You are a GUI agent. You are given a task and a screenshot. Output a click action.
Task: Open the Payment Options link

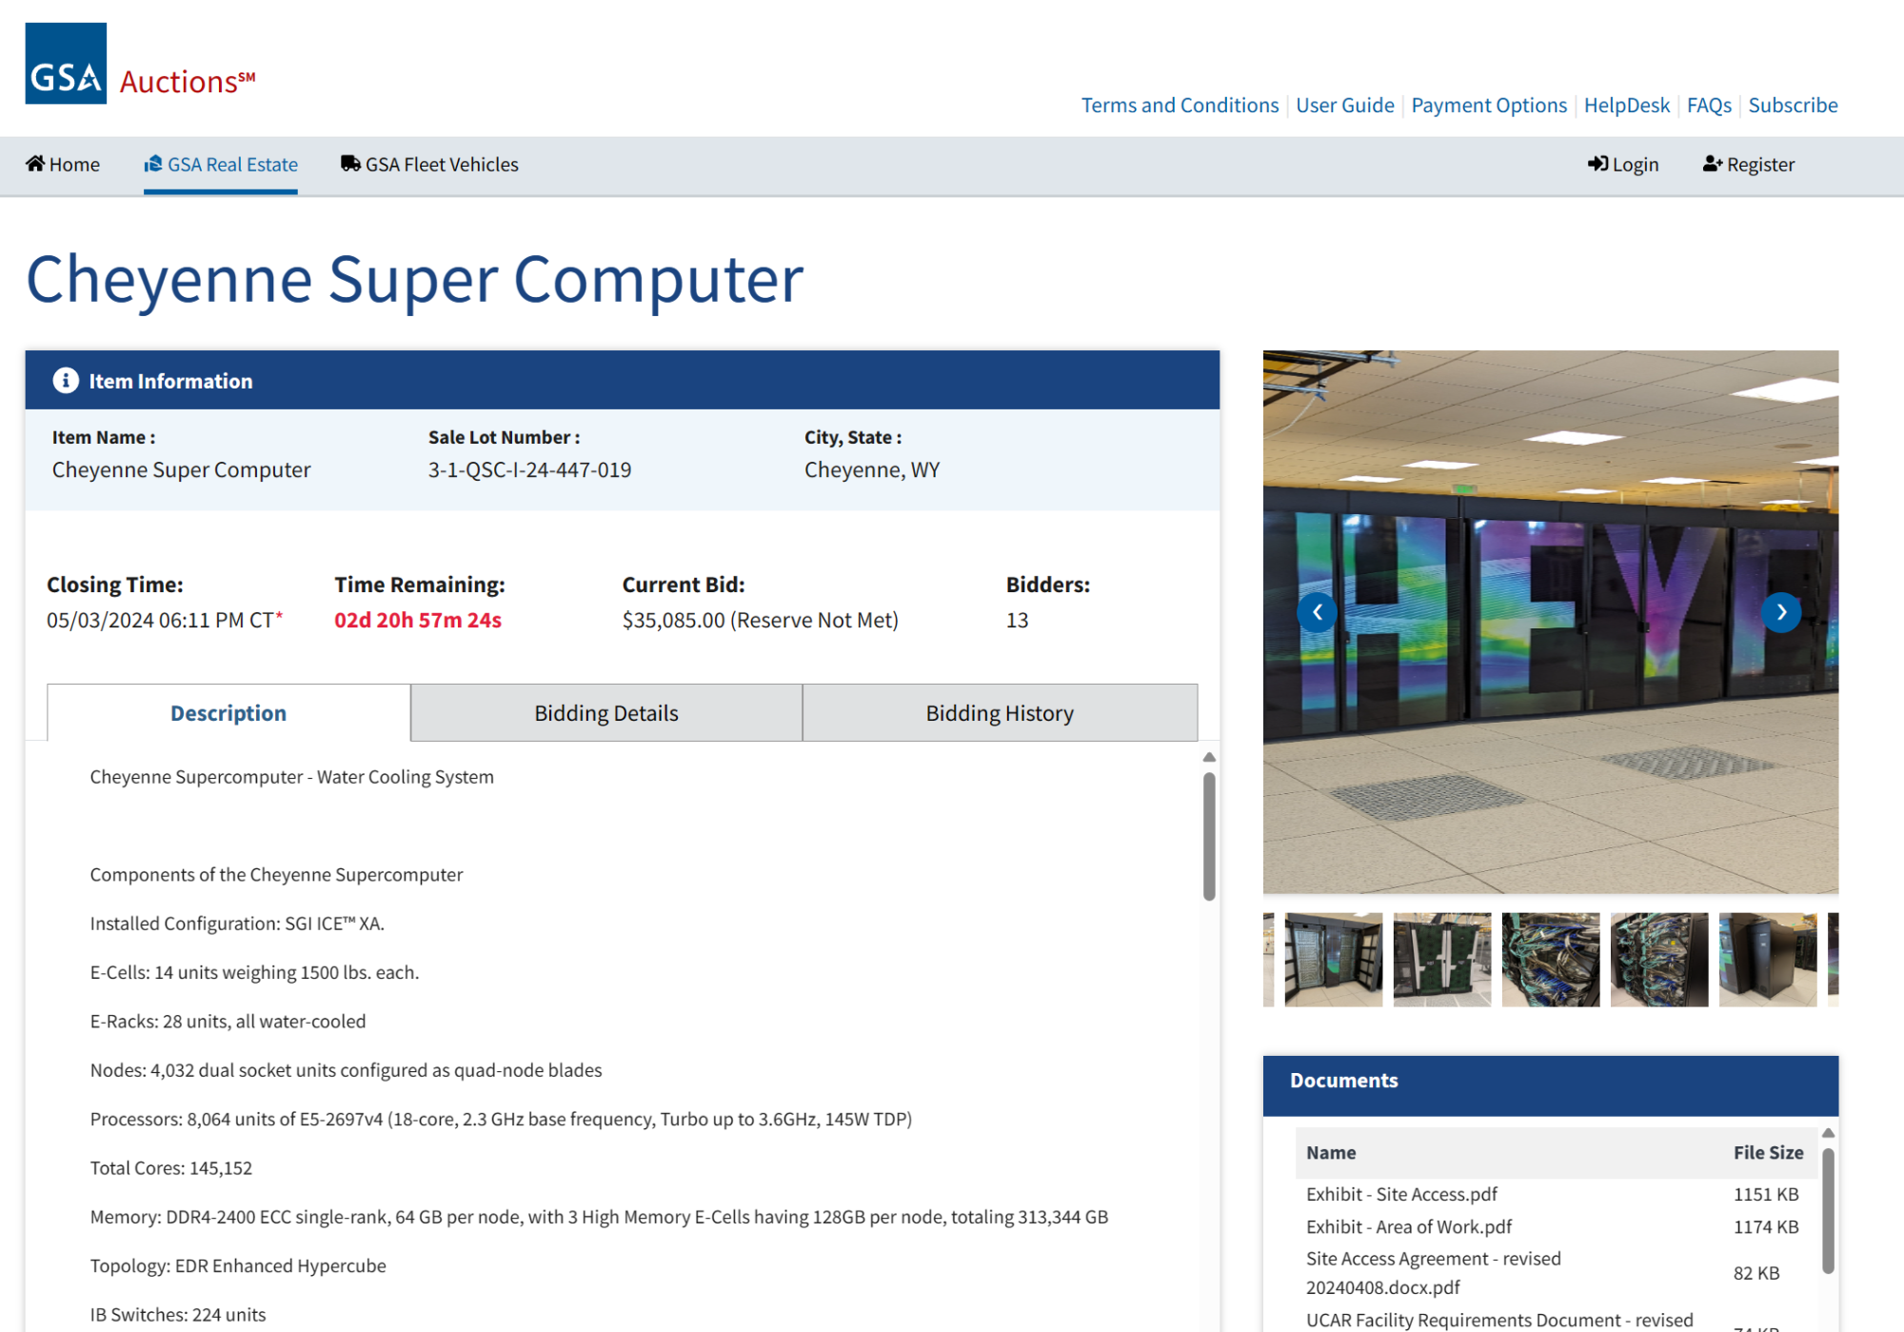click(x=1488, y=105)
